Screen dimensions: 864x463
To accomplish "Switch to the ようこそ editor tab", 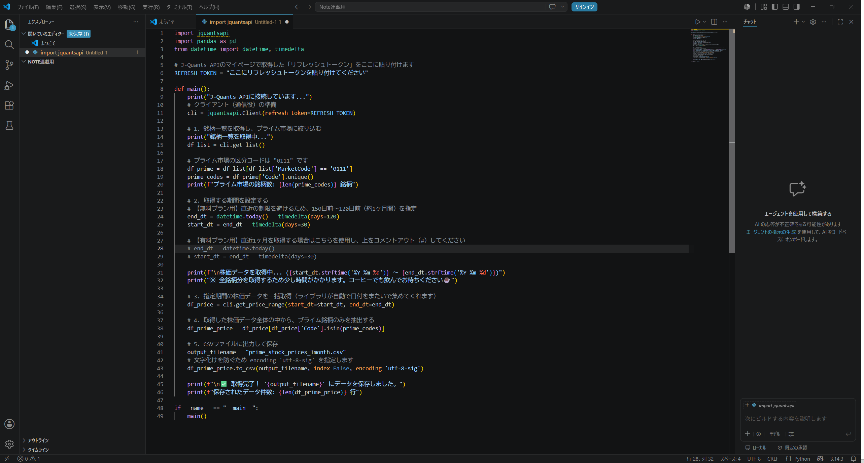I will tap(171, 22).
